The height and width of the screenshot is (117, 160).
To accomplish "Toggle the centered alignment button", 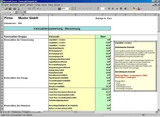I will click(x=121, y=9).
